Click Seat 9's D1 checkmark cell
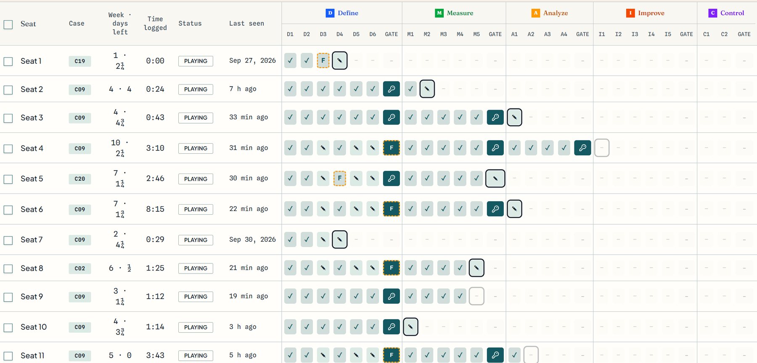 click(x=290, y=296)
